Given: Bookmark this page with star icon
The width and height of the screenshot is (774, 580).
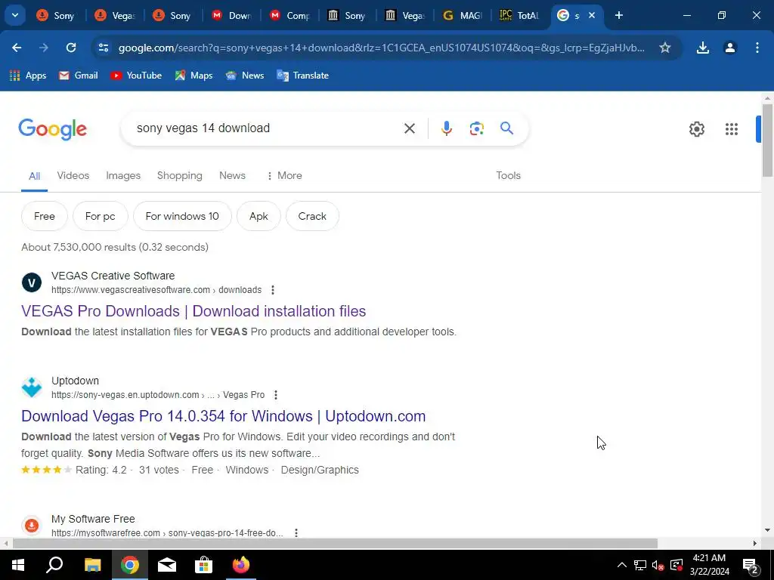Looking at the screenshot, I should coord(665,48).
